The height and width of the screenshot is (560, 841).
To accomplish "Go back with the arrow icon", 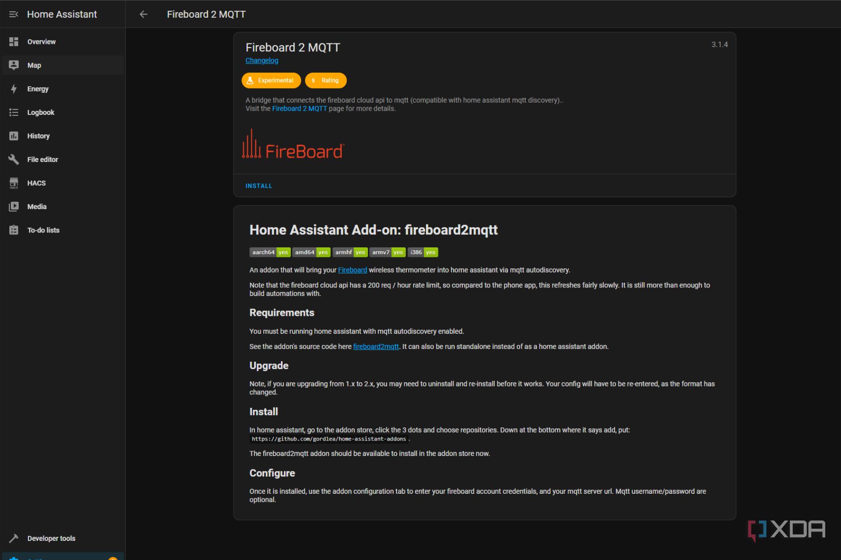I will click(x=143, y=14).
